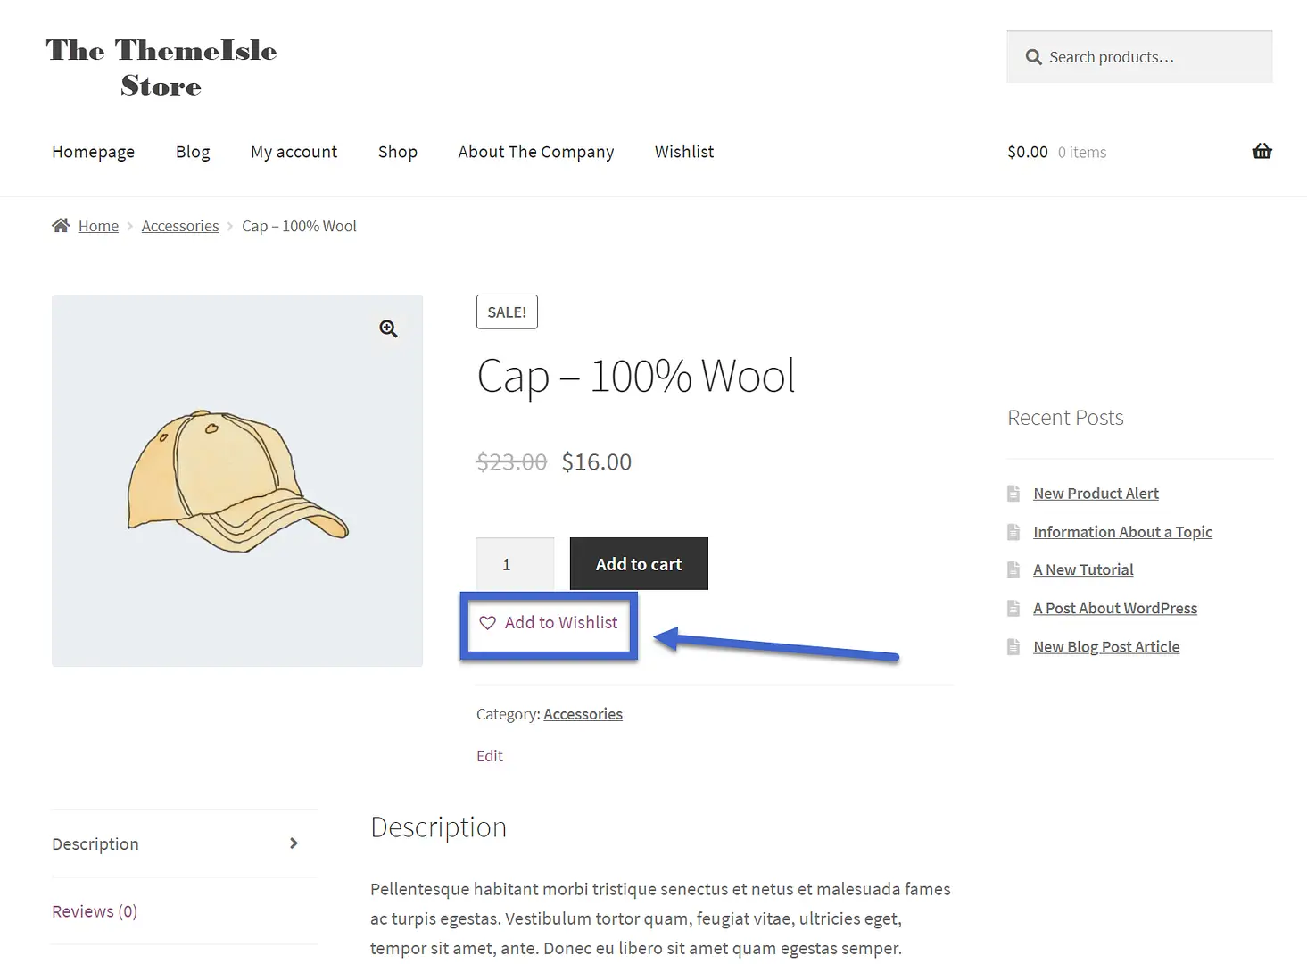Viewport: 1307px width, 964px height.
Task: Click the document icon beside New Product Alert
Action: [1013, 493]
